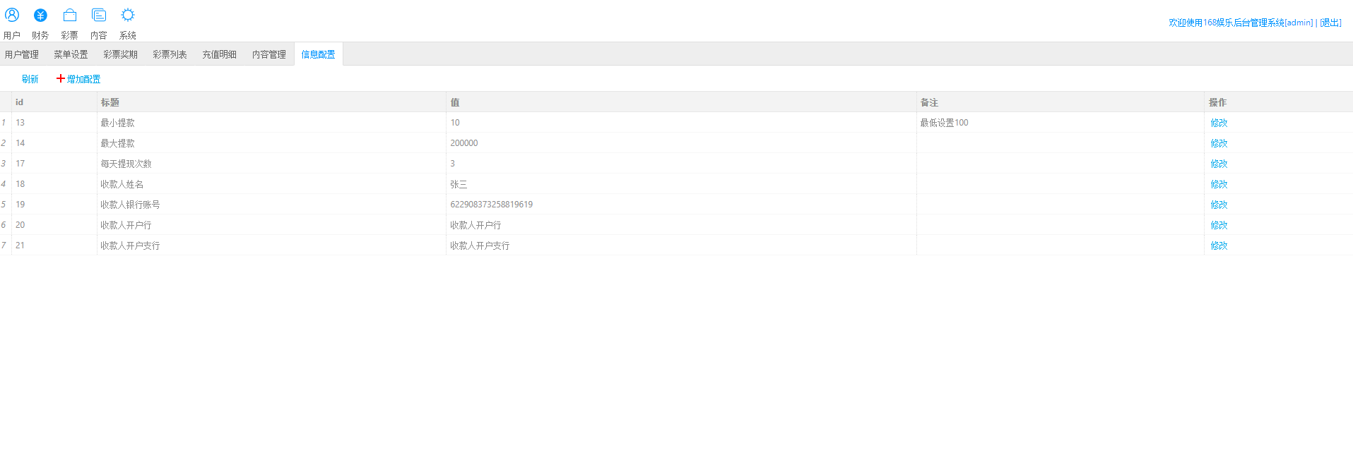Screen dimensions: 1353x455
Task: Click the 财务 (Finance) yen icon
Action: tap(40, 16)
